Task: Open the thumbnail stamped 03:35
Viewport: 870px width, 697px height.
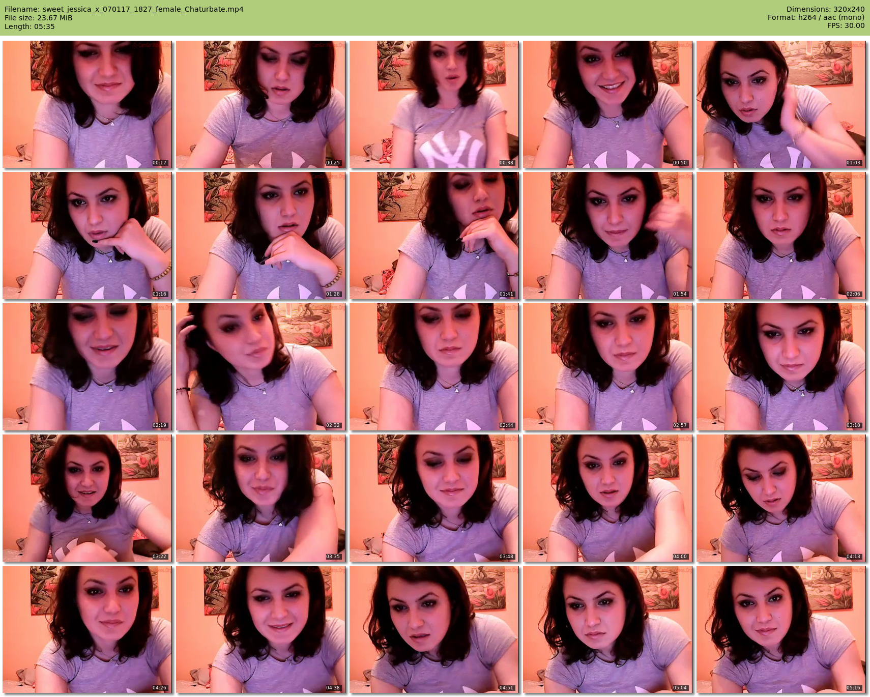Action: [x=260, y=498]
